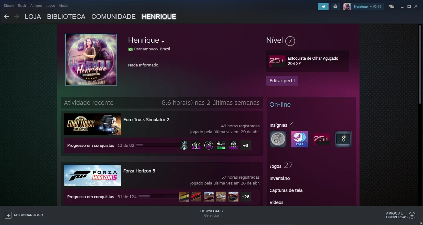The height and width of the screenshot is (225, 423).
Task: Click the ADICIONAR JOGO label
Action: [x=28, y=215]
